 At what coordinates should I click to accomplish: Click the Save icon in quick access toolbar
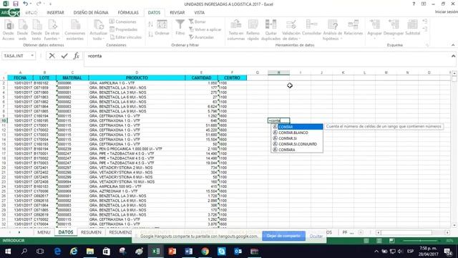[16, 4]
